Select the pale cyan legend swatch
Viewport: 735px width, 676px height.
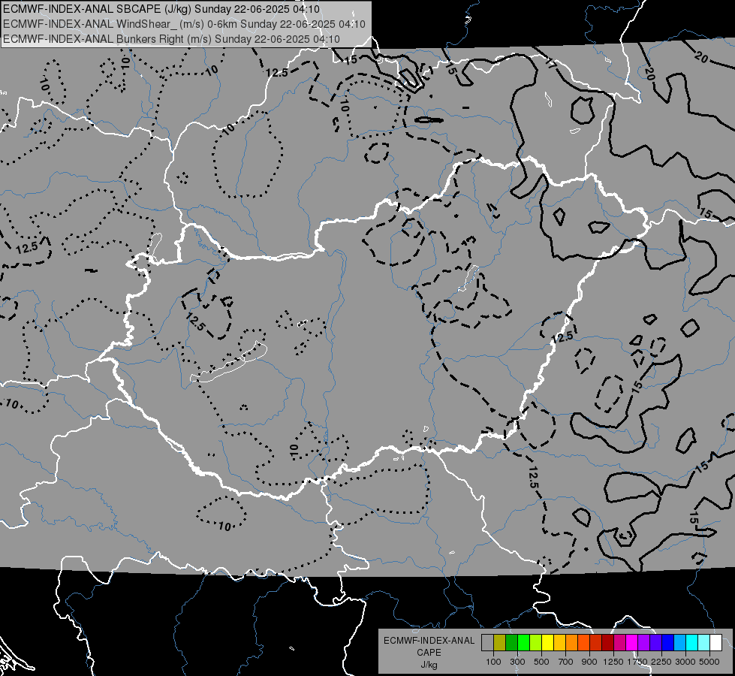(704, 642)
